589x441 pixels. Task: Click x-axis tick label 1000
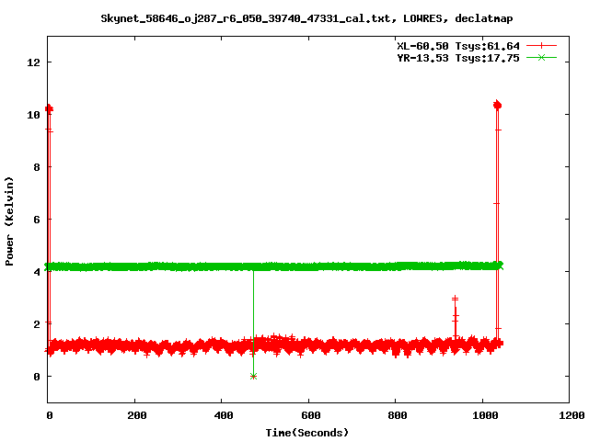pos(485,415)
